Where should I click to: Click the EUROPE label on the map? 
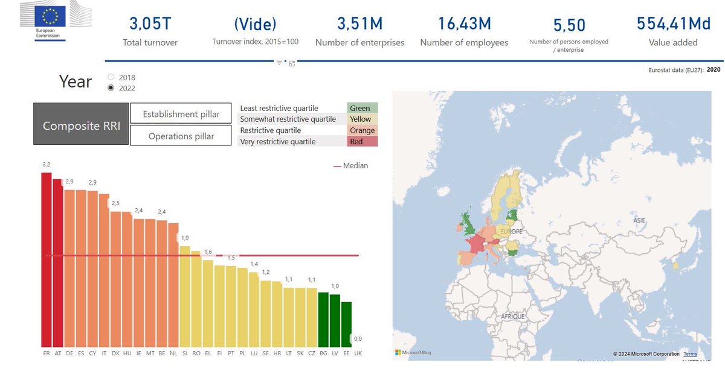pos(511,231)
